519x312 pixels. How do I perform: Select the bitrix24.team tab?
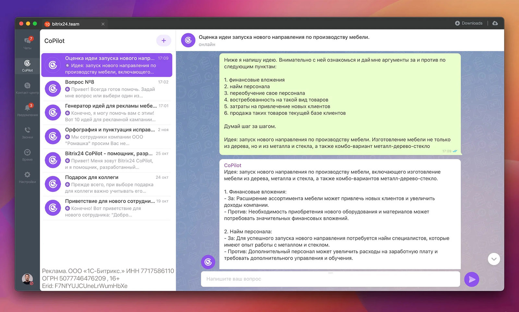[75, 24]
